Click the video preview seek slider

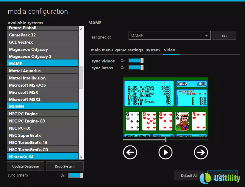165,140
